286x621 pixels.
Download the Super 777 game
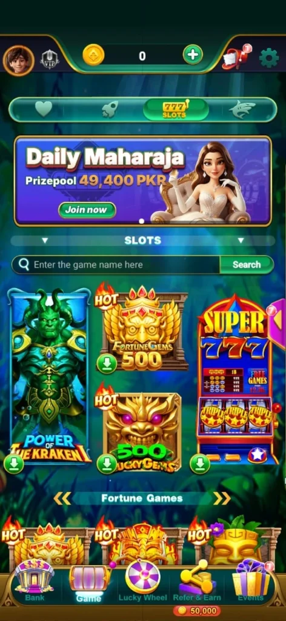[200, 464]
